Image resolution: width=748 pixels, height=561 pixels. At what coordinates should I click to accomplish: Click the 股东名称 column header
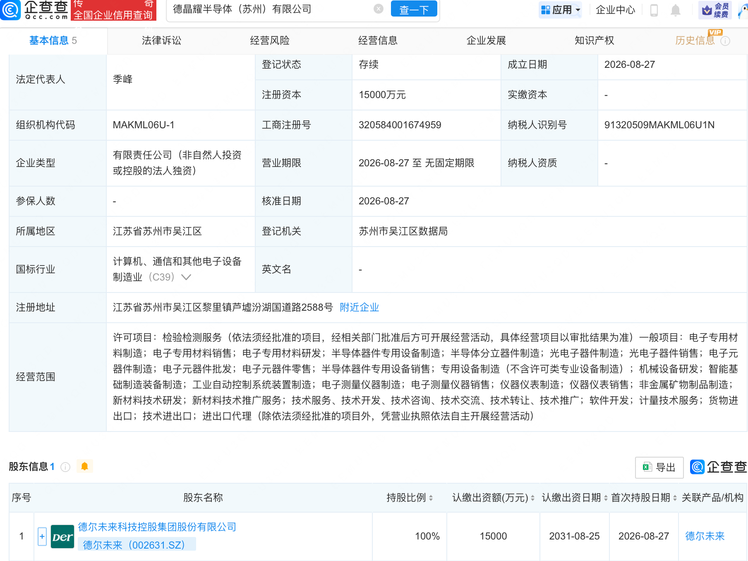[x=203, y=498]
